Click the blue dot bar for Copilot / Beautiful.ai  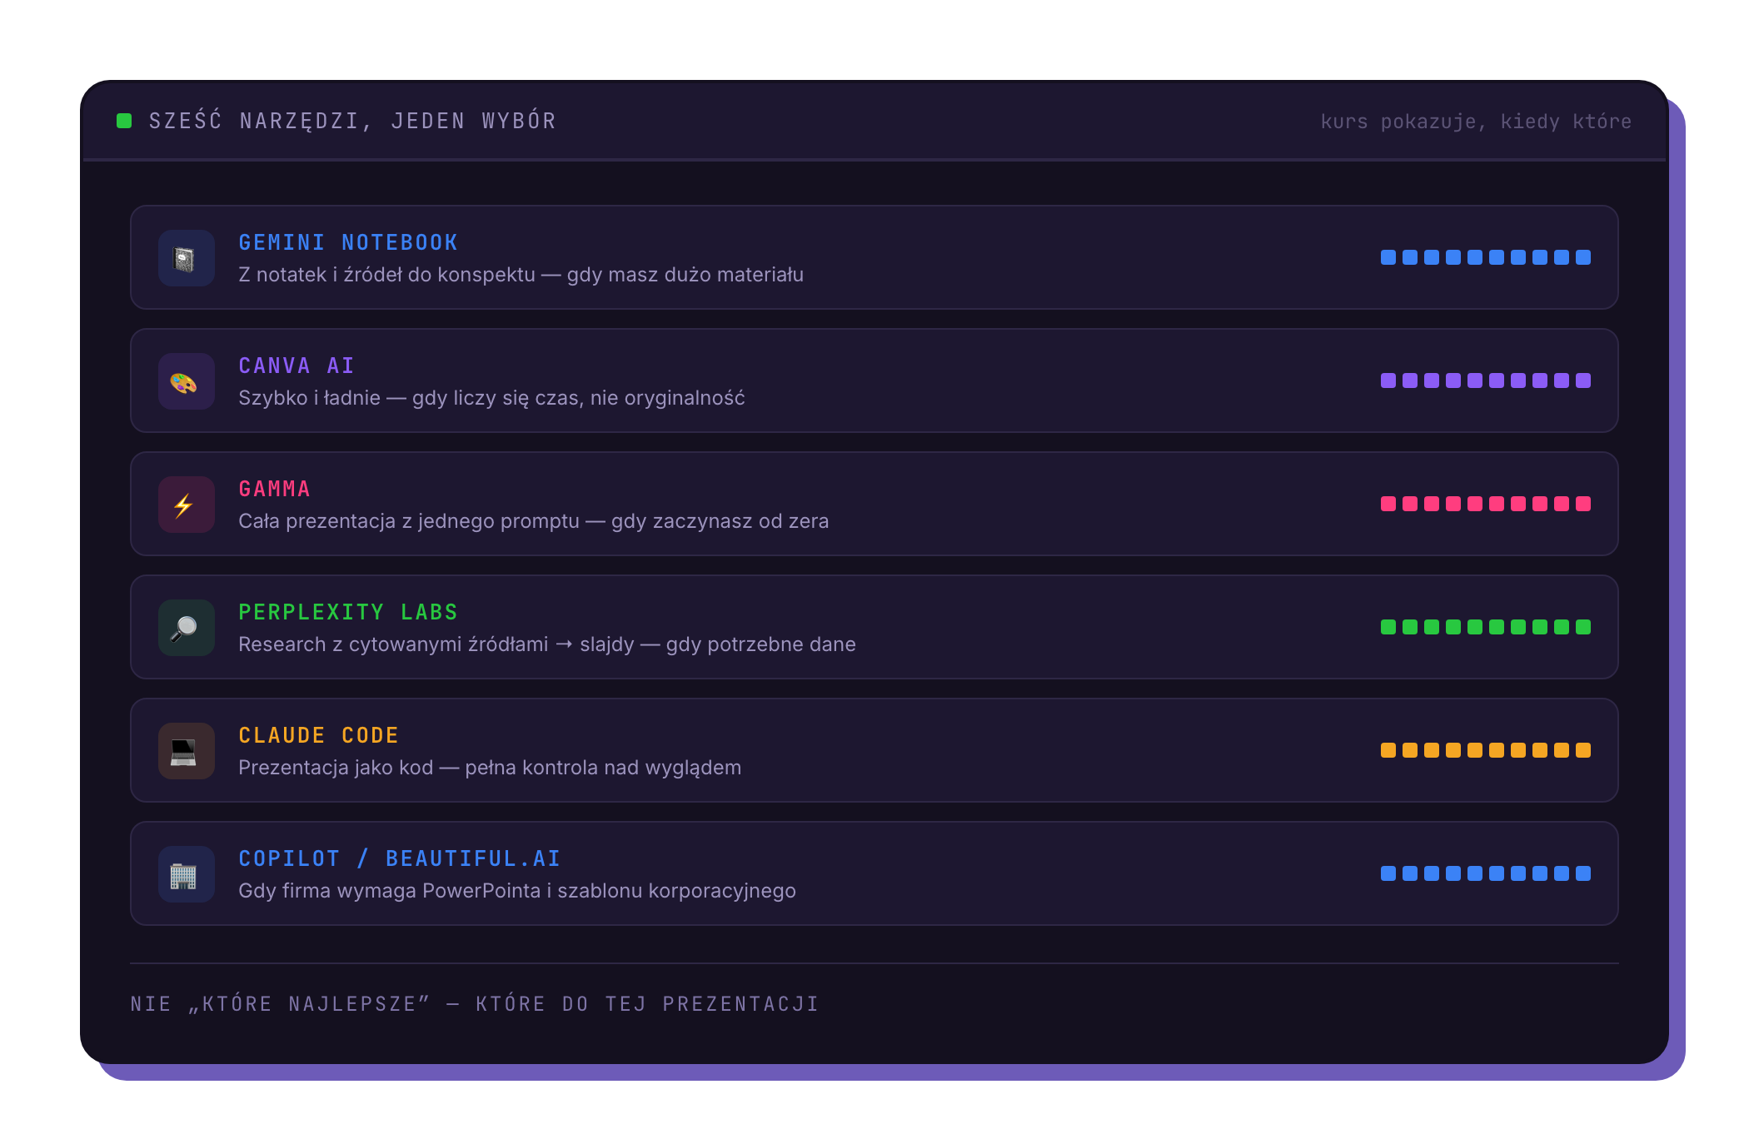point(1486,873)
